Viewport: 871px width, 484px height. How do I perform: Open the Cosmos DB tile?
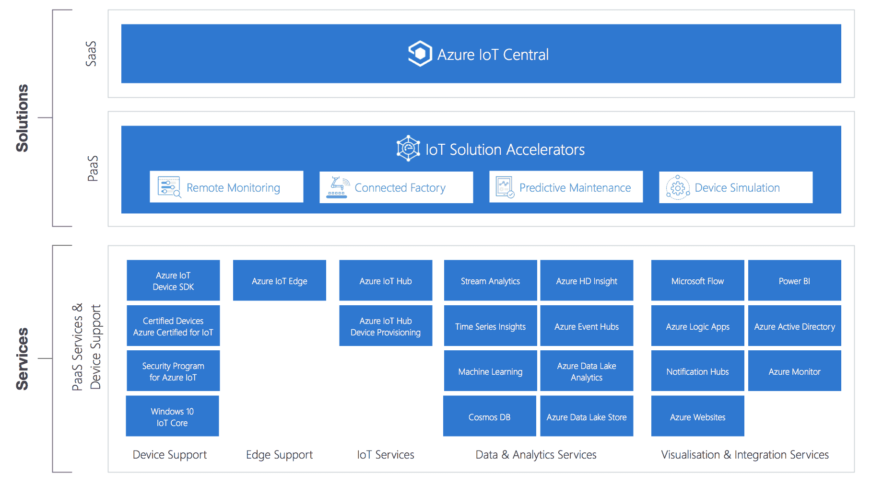click(489, 416)
